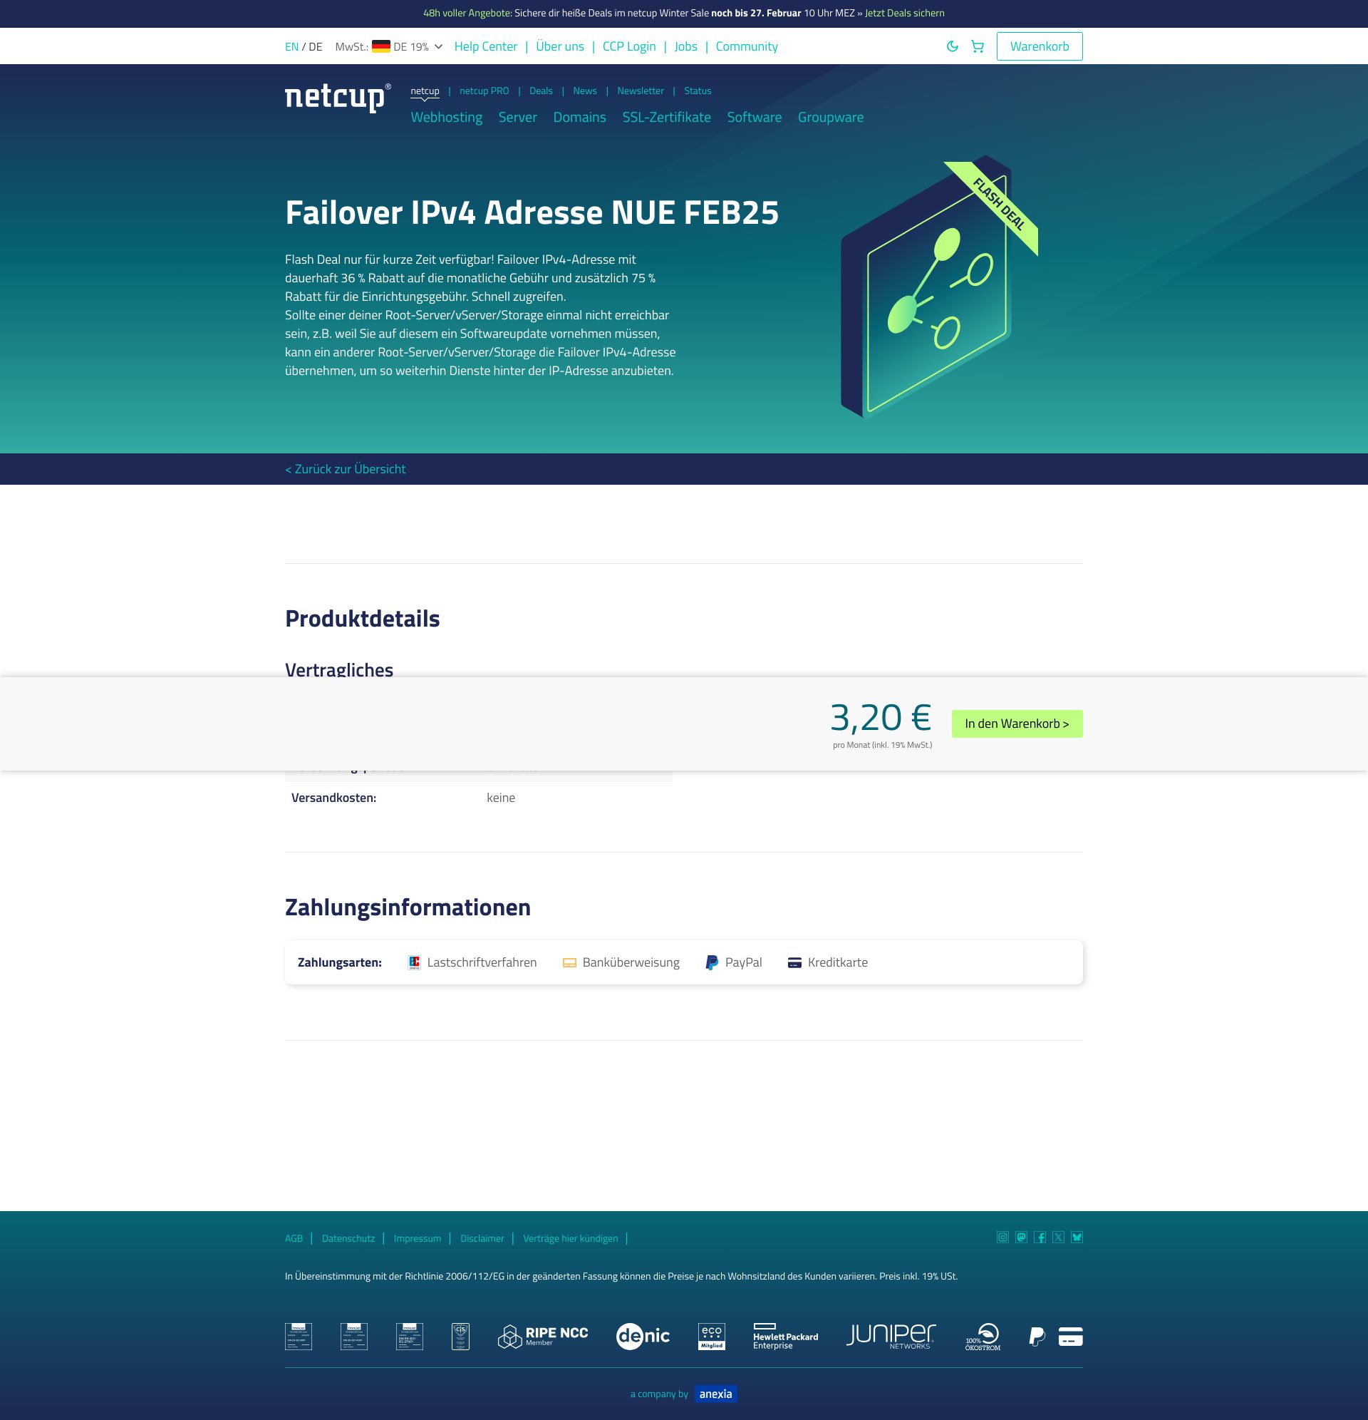Open the Help Center link
The image size is (1368, 1420).
click(x=486, y=46)
